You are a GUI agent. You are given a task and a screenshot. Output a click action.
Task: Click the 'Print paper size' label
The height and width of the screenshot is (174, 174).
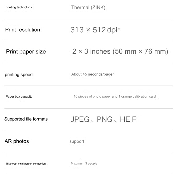coord(26,52)
